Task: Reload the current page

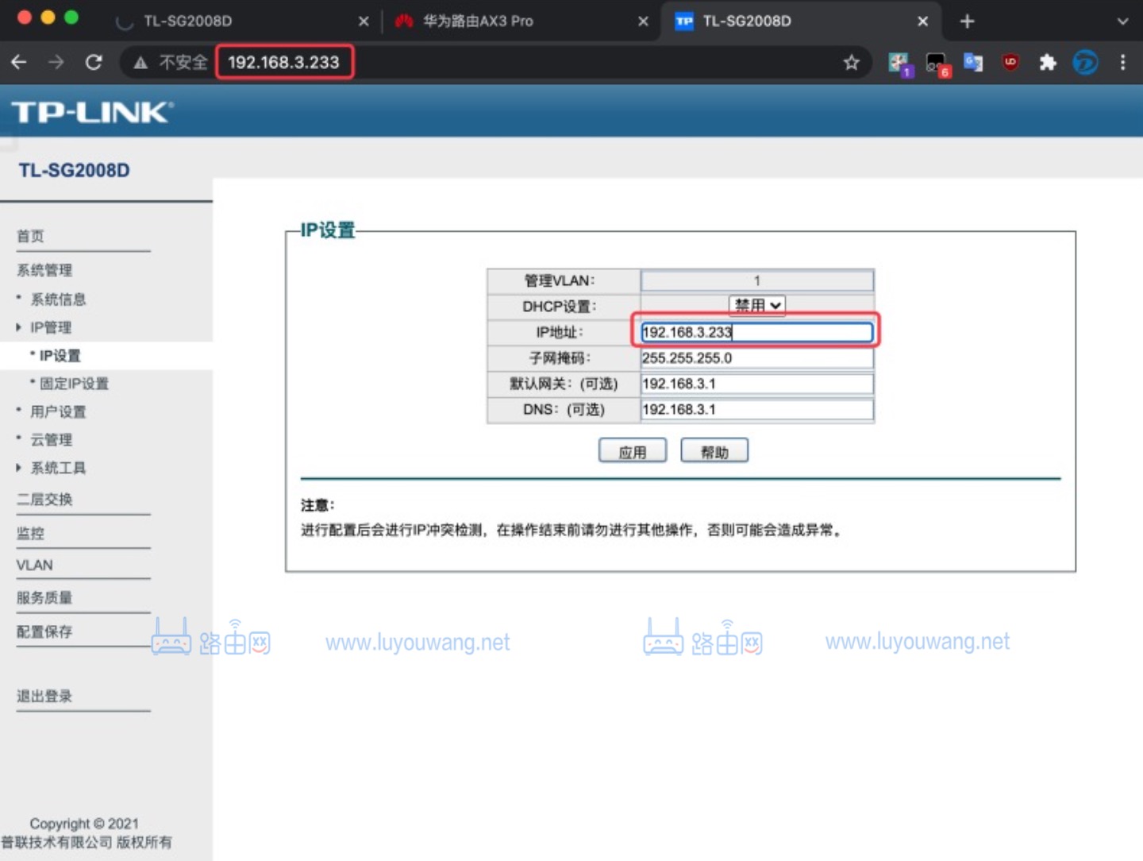Action: tap(94, 62)
